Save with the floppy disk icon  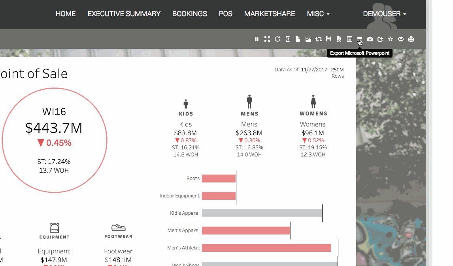(x=328, y=39)
